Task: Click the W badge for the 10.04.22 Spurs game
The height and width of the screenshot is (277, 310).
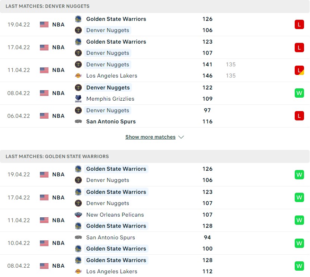Action: click(x=299, y=243)
